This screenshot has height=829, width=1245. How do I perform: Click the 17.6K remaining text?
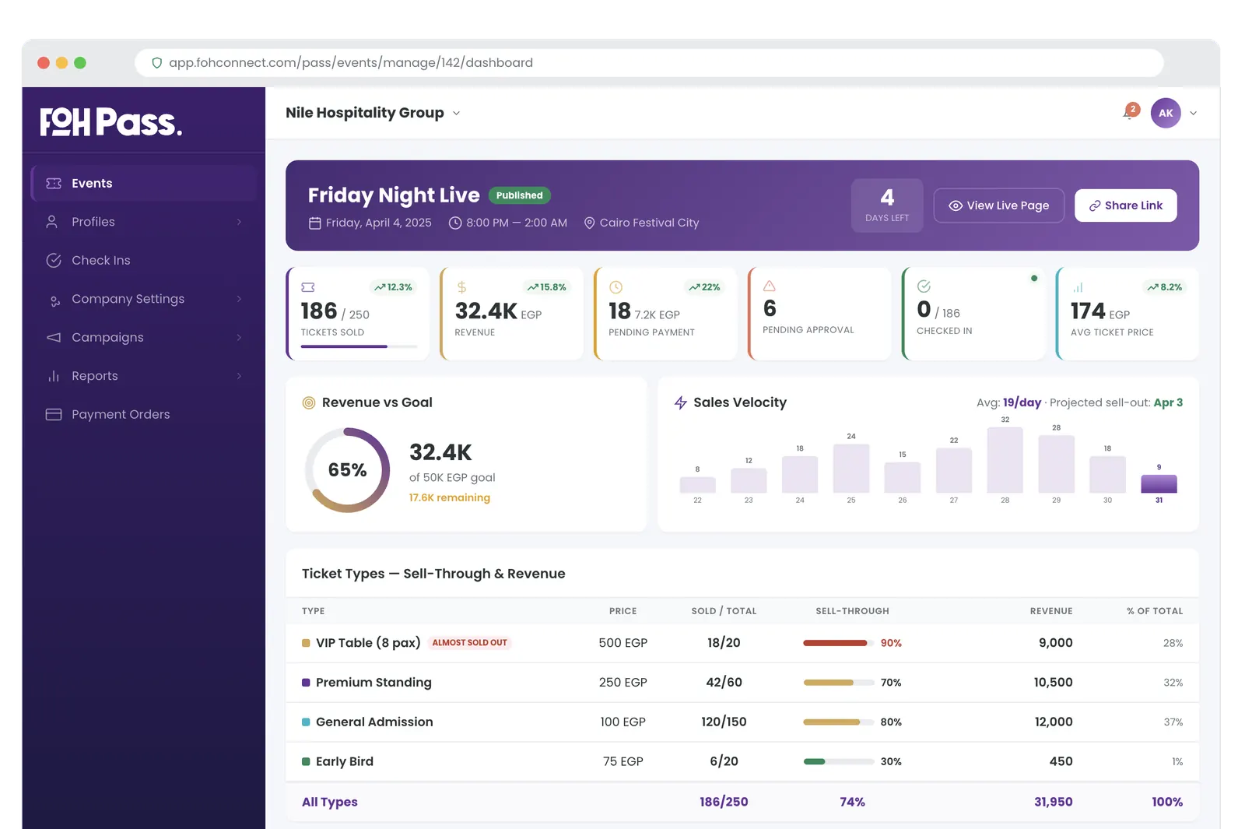450,498
